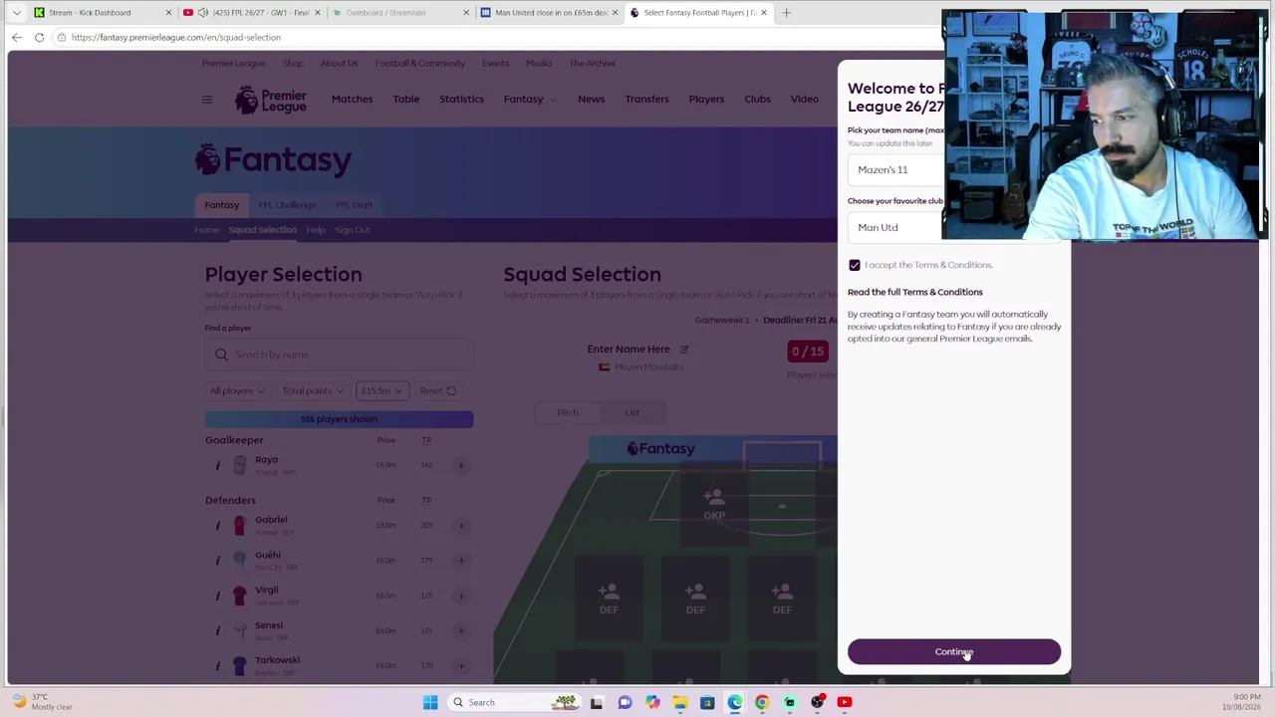Open Microsoft Edge from the taskbar

pyautogui.click(x=734, y=702)
